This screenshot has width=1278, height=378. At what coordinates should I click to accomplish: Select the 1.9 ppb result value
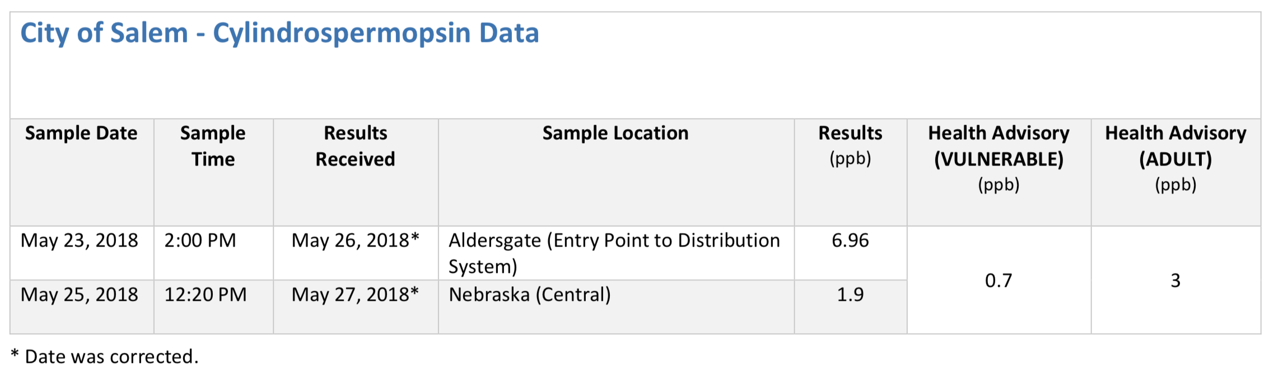pos(850,295)
